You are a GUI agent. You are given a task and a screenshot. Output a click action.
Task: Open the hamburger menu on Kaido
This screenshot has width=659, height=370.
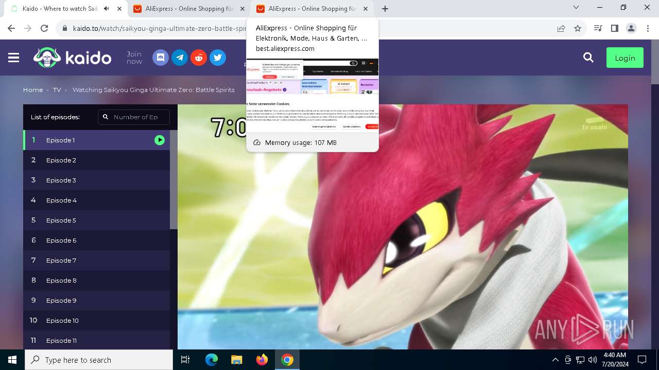tap(14, 58)
